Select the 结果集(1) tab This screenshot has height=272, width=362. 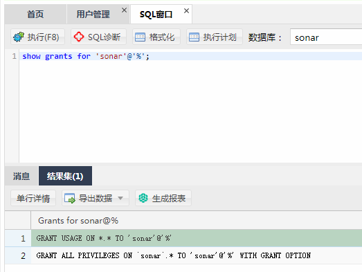pos(65,176)
